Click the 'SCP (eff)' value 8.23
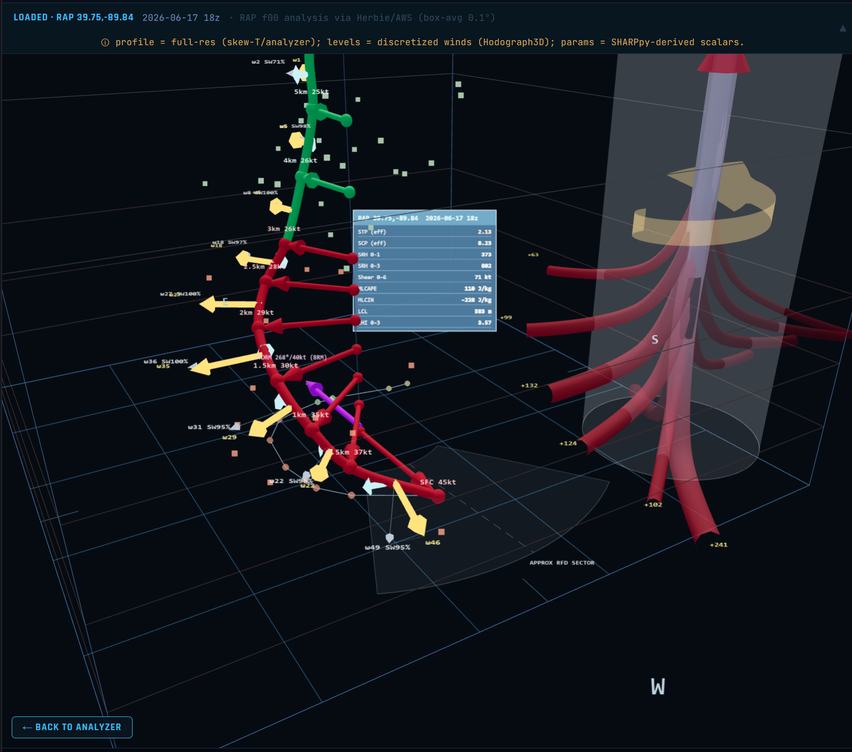Viewport: 852px width, 752px height. [484, 243]
